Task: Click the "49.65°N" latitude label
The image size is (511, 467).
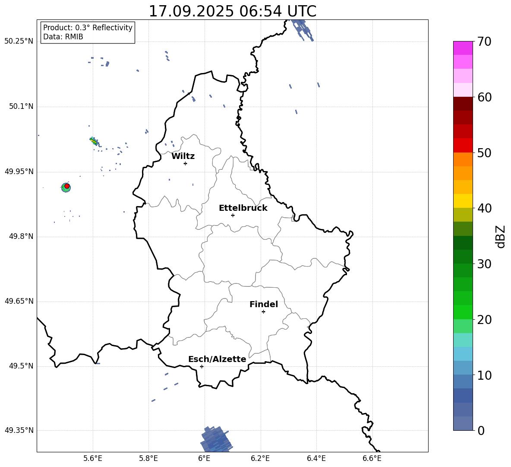Action: pos(19,301)
